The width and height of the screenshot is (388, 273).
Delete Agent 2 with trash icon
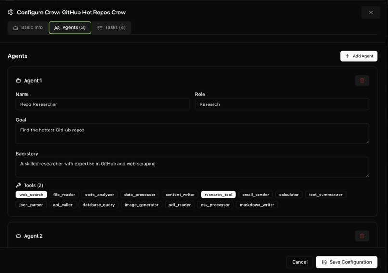(362, 236)
